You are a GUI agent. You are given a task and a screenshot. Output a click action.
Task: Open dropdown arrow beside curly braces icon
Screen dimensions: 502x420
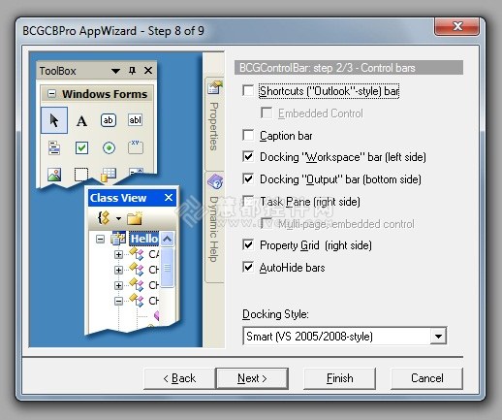(118, 218)
